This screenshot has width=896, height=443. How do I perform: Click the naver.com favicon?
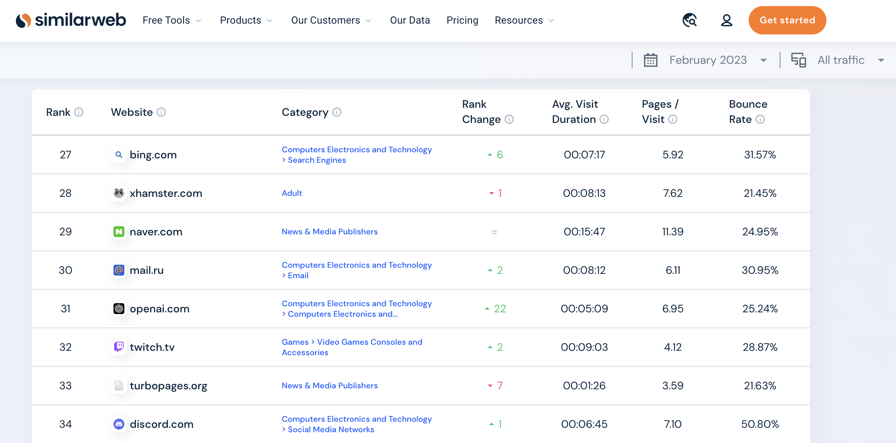119,232
